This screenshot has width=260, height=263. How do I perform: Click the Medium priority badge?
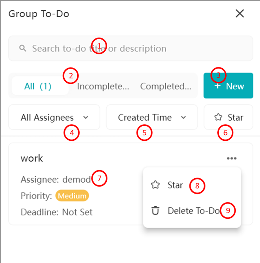72,196
